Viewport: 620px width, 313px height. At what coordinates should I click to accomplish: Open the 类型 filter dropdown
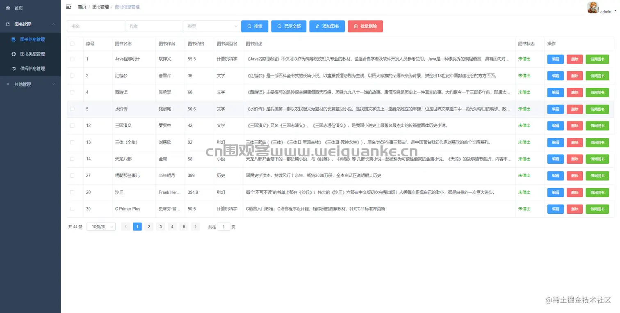click(212, 26)
